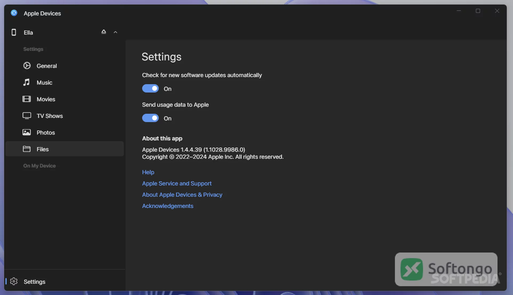Open the Movies film strip icon
This screenshot has height=295, width=513.
click(x=26, y=99)
